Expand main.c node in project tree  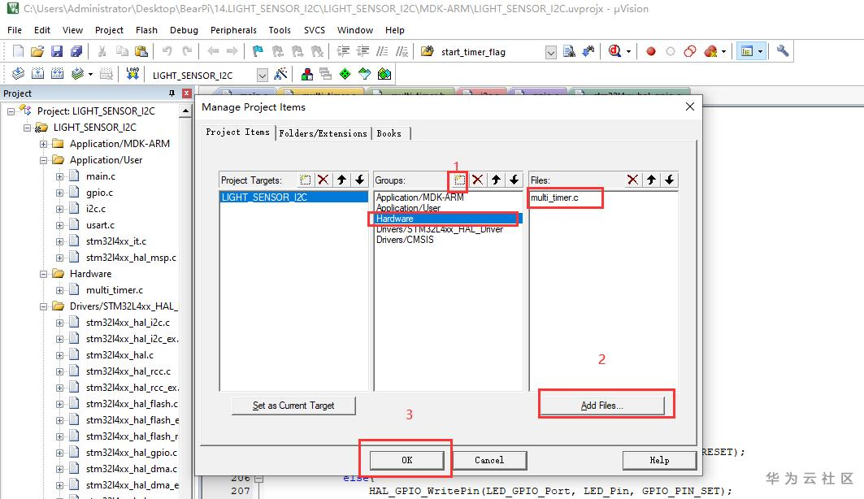tap(59, 176)
